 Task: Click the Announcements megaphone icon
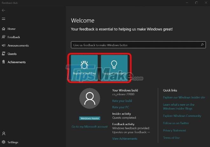pyautogui.click(x=3, y=45)
